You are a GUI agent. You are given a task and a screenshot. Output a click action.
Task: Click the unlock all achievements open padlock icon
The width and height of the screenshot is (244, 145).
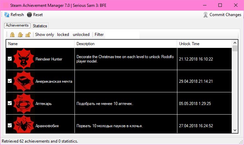coord(28,35)
